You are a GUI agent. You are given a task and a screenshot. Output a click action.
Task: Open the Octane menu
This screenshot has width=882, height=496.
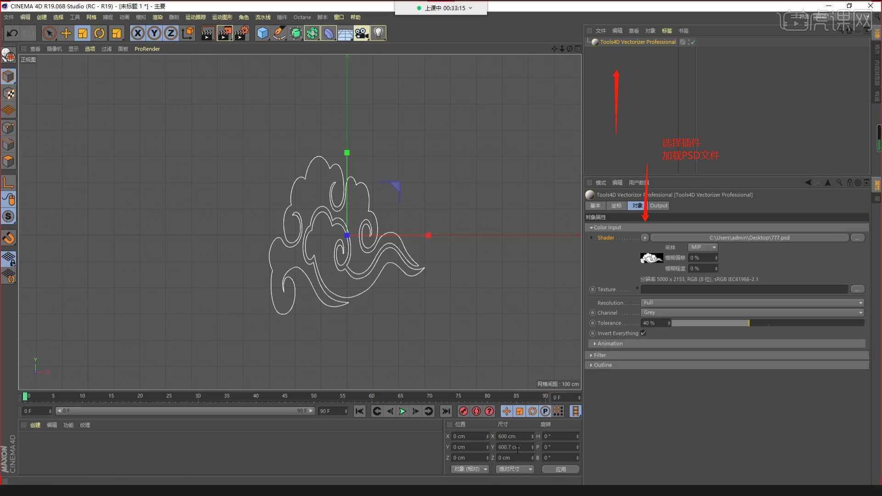pos(302,17)
